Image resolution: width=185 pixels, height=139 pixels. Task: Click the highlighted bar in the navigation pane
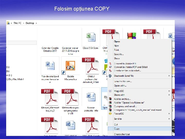pos(22,43)
